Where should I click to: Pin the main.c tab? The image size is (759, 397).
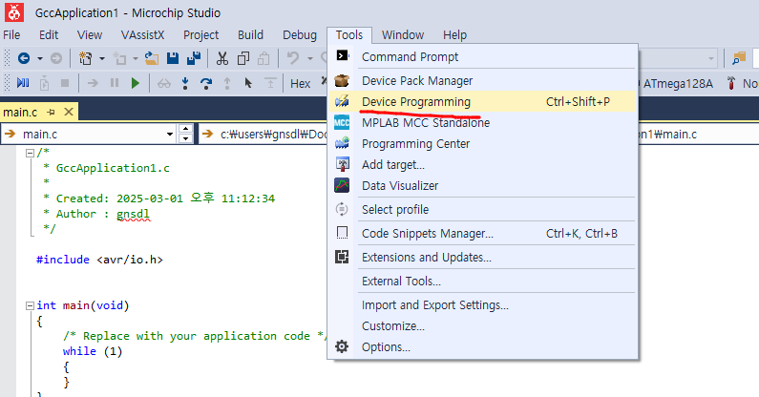[x=51, y=113]
